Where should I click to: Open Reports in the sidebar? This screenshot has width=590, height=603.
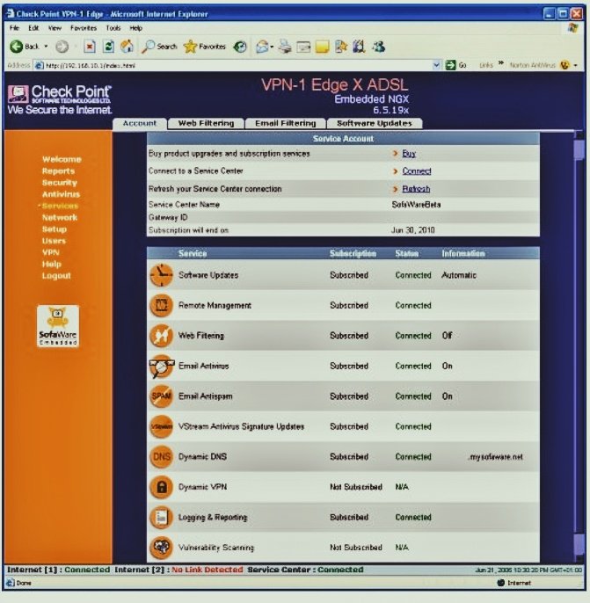[58, 171]
